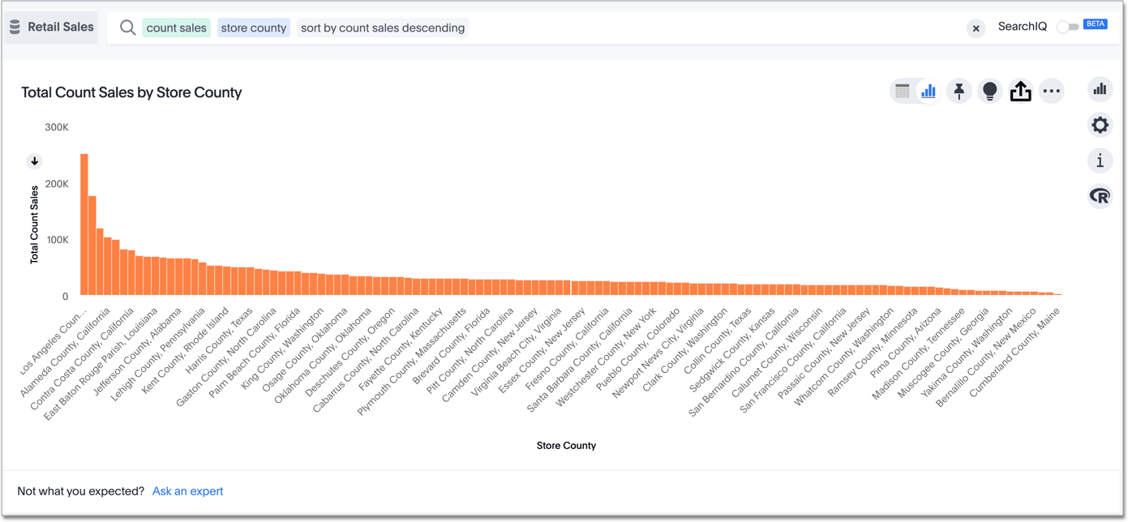Show query details info icon
Viewport: 1128px width, 522px height.
pos(1100,160)
